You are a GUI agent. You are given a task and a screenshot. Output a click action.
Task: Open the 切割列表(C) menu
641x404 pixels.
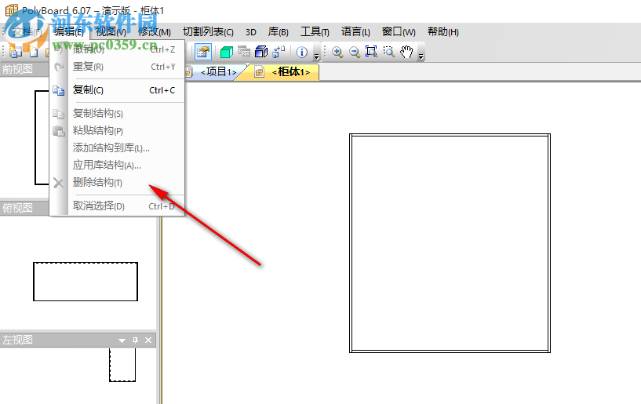pos(208,32)
